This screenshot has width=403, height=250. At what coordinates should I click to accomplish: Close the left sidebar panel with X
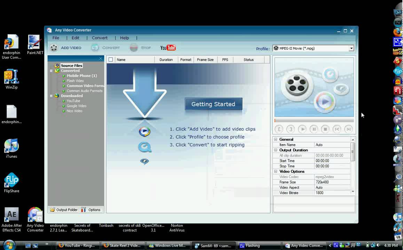pyautogui.click(x=101, y=59)
